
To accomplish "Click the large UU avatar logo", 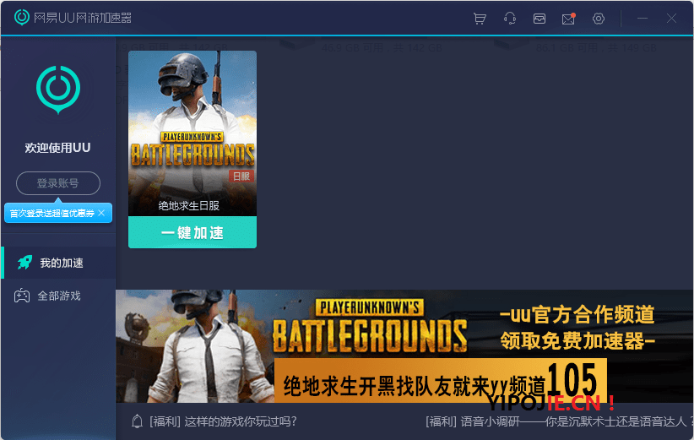I will click(58, 90).
